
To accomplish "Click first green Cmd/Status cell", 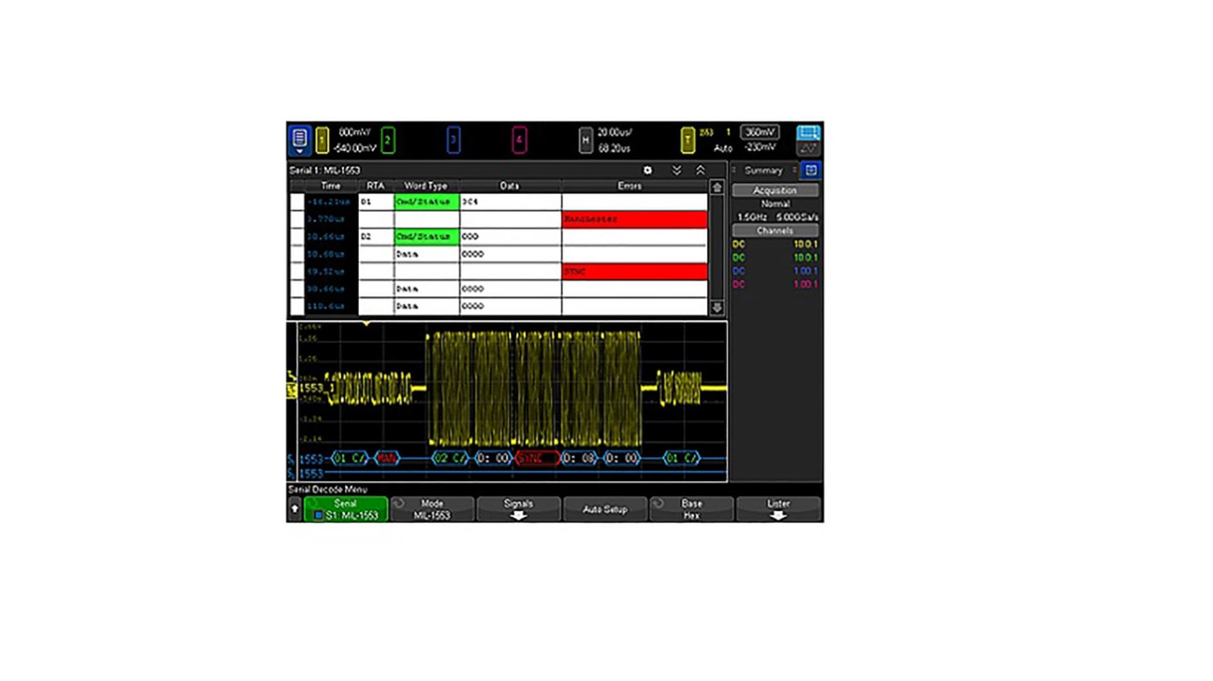I will point(426,202).
